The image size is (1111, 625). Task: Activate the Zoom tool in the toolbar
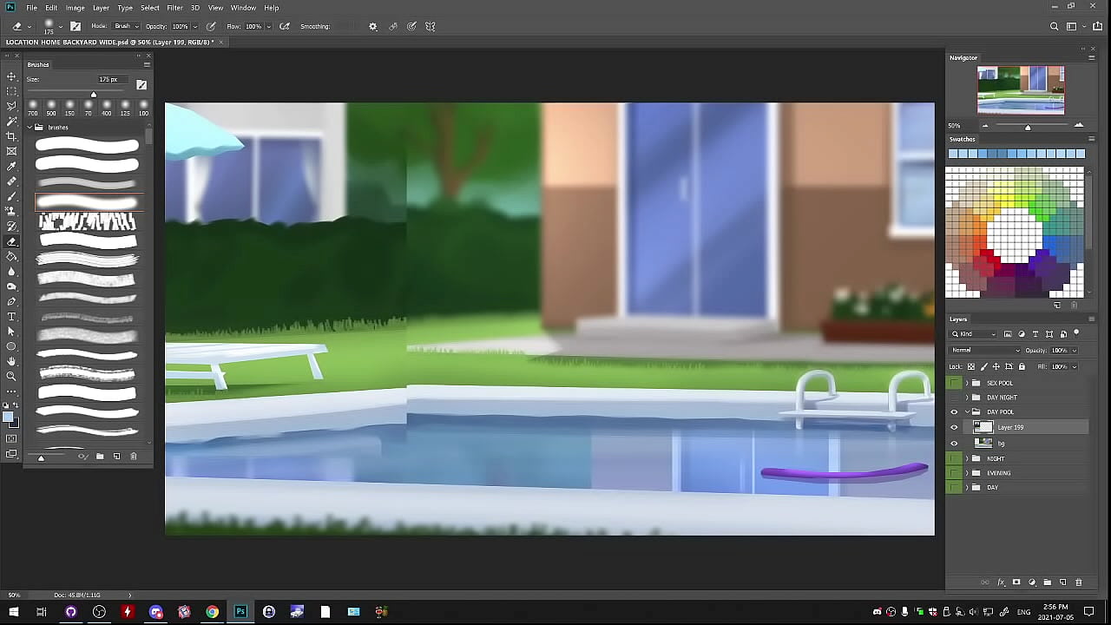click(x=11, y=376)
